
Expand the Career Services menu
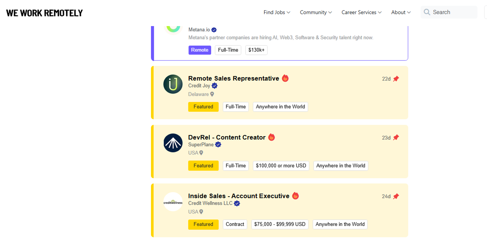click(x=361, y=12)
